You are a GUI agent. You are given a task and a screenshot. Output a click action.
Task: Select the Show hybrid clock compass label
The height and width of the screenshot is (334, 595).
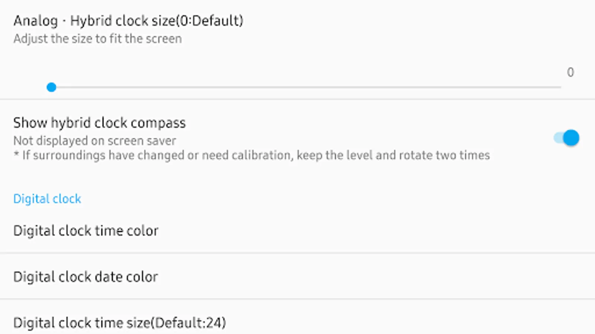pyautogui.click(x=99, y=123)
